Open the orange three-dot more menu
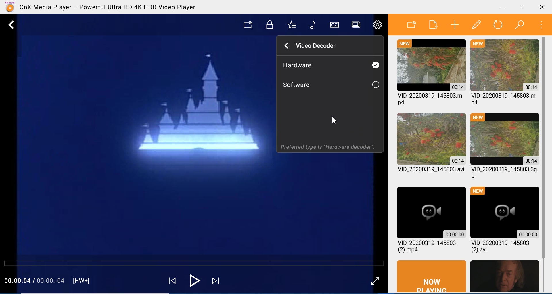This screenshot has height=294, width=552. click(x=542, y=25)
